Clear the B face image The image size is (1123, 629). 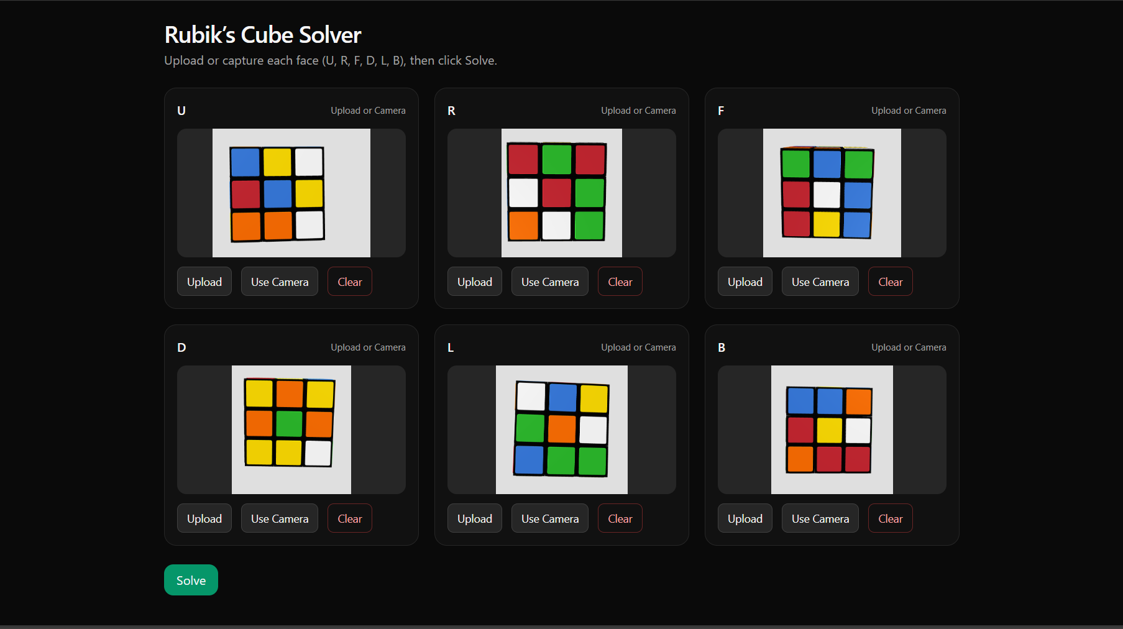point(890,518)
